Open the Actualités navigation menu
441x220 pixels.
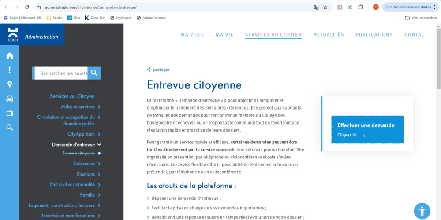[x=329, y=35]
